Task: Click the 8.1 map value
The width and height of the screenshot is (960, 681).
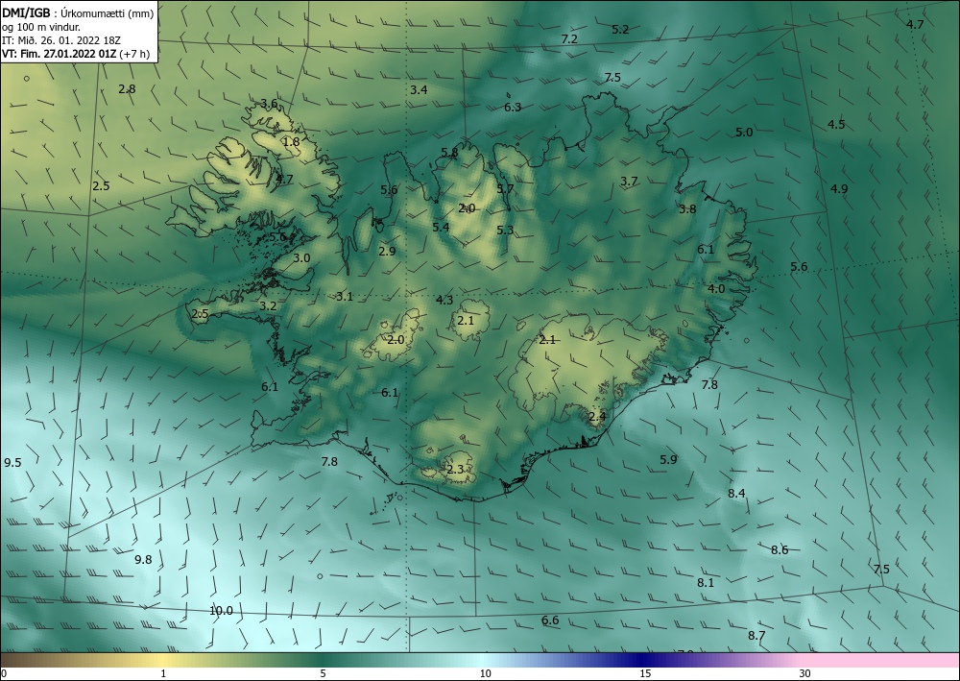Action: 706,582
